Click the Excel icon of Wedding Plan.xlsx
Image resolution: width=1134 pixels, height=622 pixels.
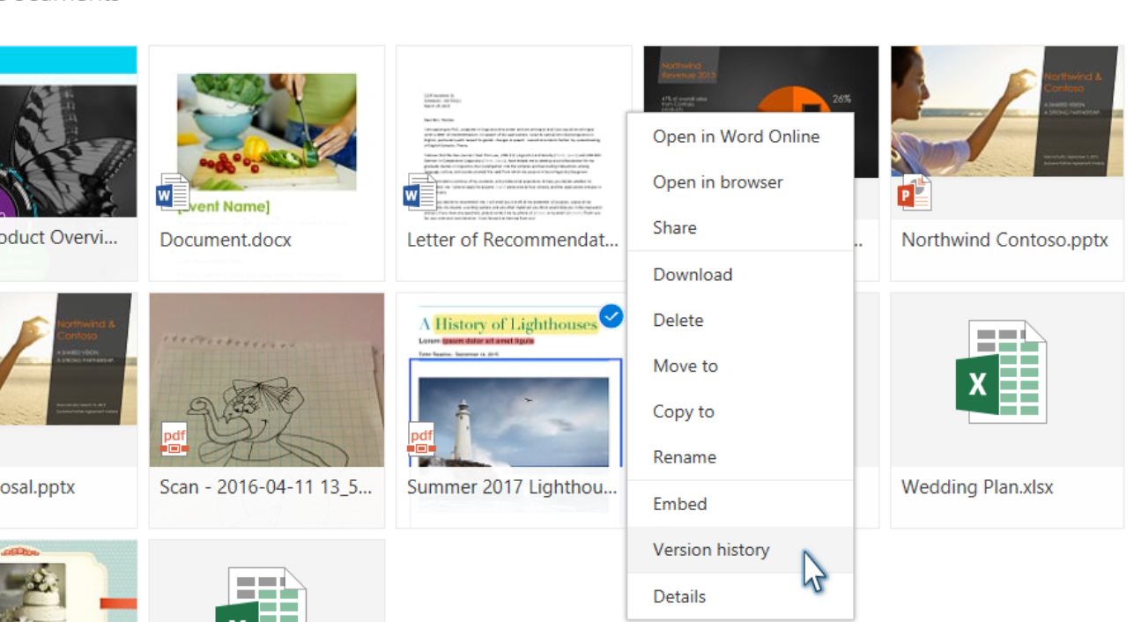tap(1002, 372)
